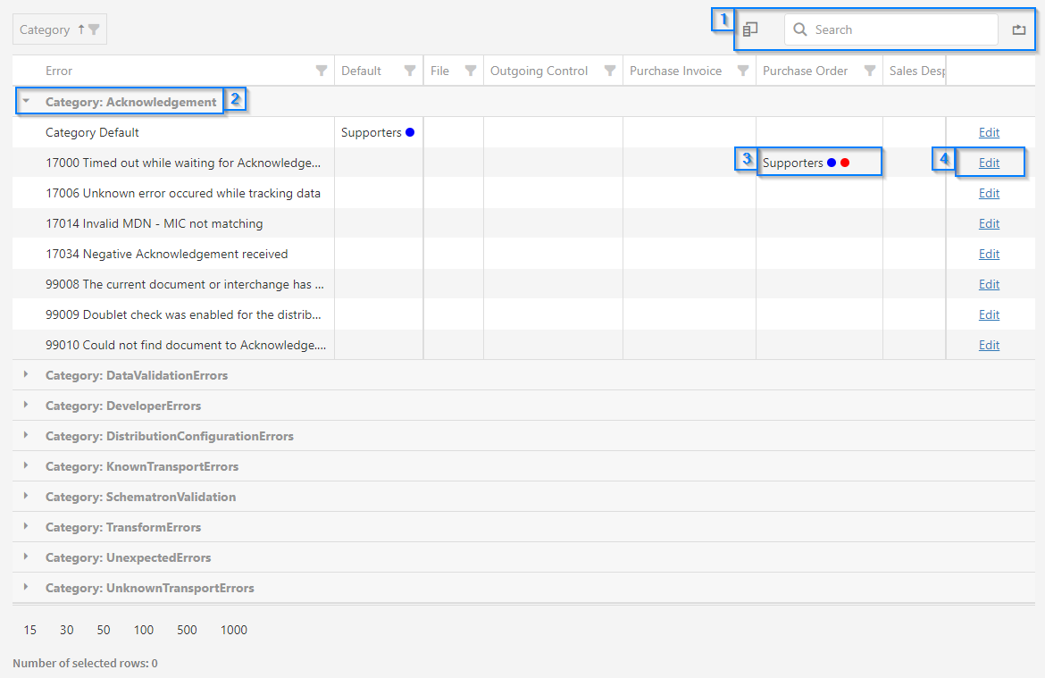Viewport: 1045px width, 678px height.
Task: Click the red dot in Purchase Order cell
Action: tap(845, 163)
